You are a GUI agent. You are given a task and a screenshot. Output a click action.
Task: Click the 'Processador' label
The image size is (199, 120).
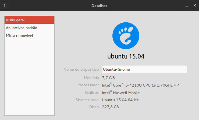point(88,85)
